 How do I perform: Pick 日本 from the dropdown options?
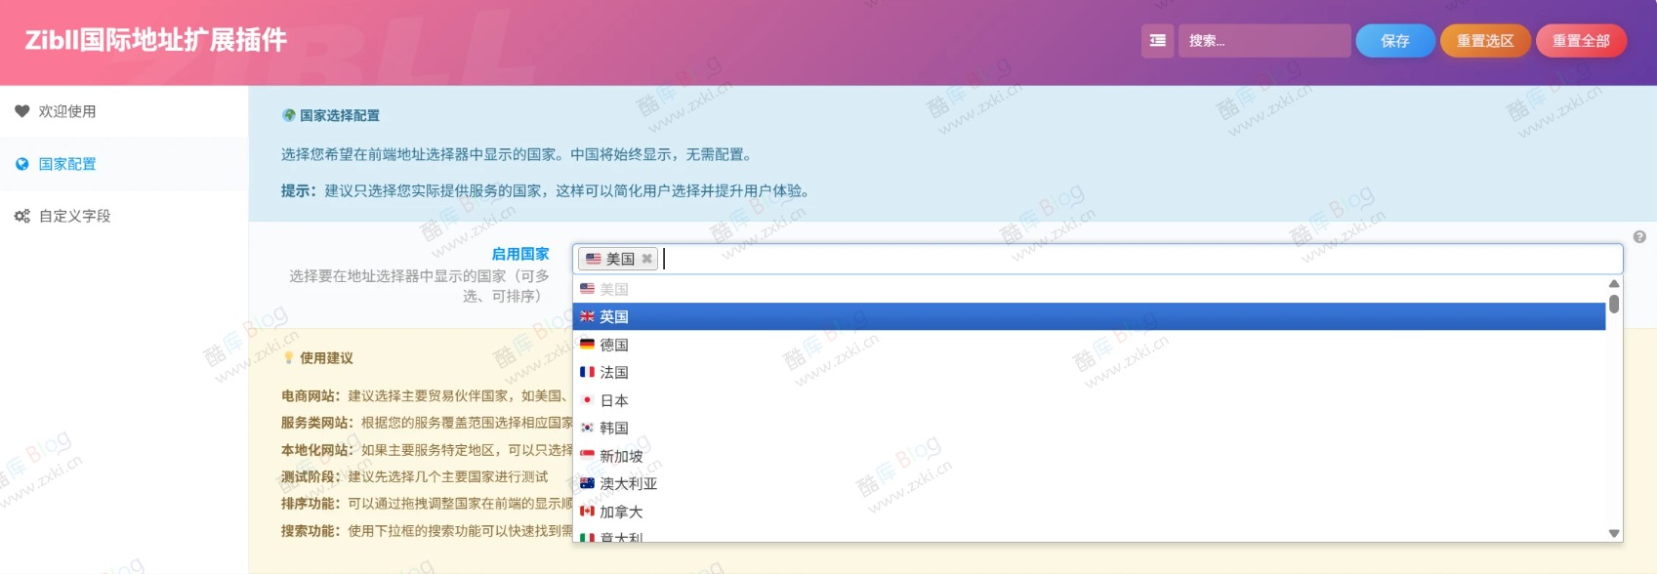(614, 400)
